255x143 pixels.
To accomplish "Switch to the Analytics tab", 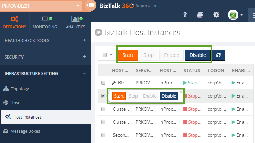I will (76, 22).
